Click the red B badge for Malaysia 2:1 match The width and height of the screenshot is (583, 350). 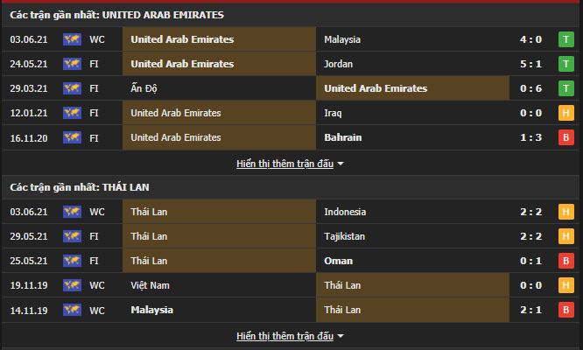(566, 310)
